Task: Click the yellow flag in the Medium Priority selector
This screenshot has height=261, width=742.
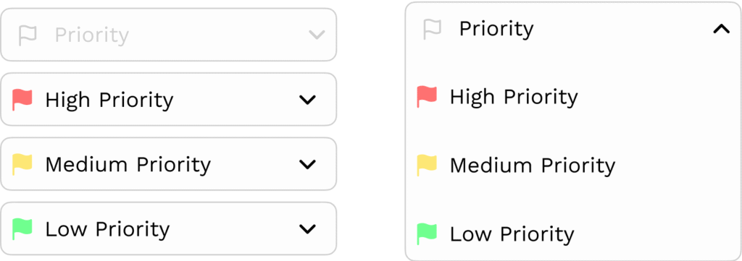Action: point(22,164)
